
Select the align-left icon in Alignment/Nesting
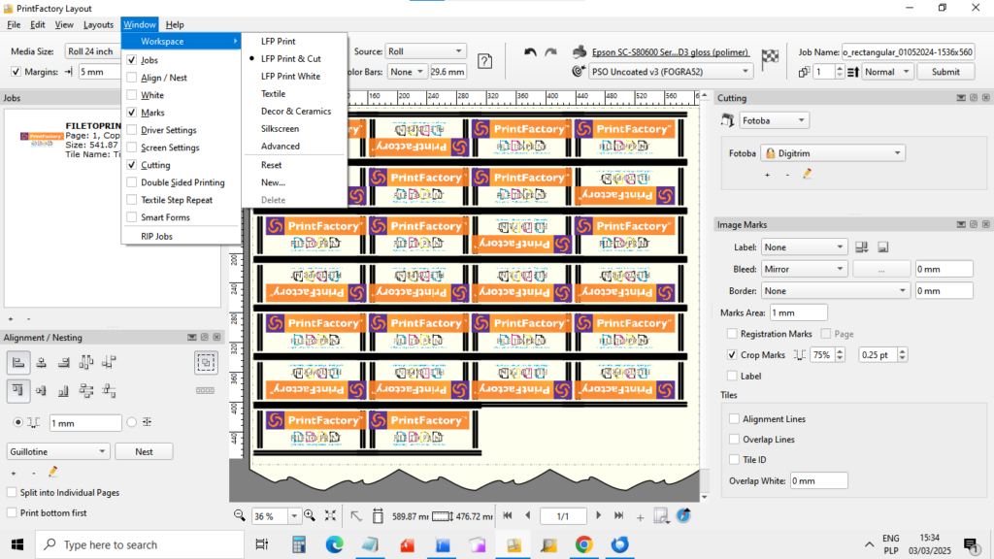[19, 362]
